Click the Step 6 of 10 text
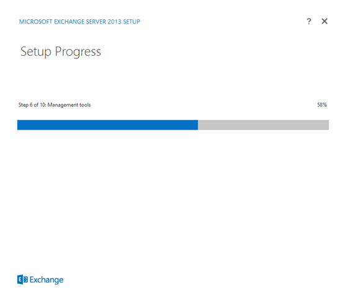 click(x=32, y=105)
